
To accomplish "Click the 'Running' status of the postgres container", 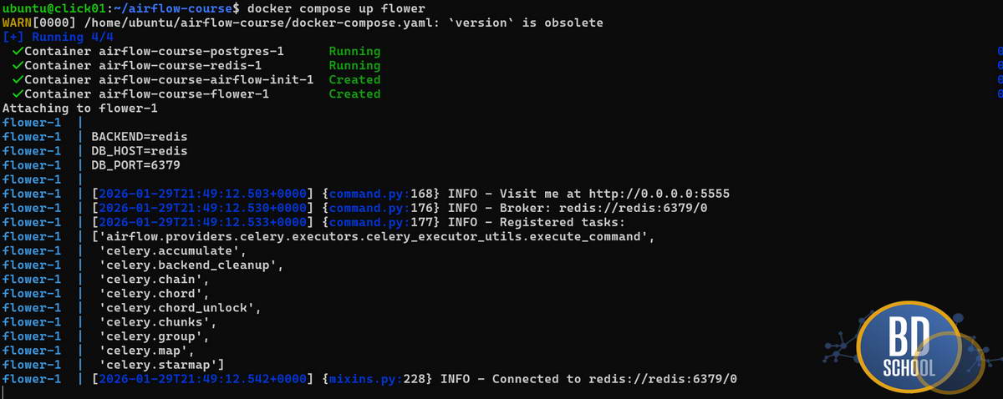I will (x=354, y=52).
